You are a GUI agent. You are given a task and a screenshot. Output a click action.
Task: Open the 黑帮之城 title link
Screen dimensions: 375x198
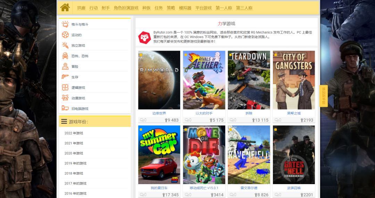point(294,113)
